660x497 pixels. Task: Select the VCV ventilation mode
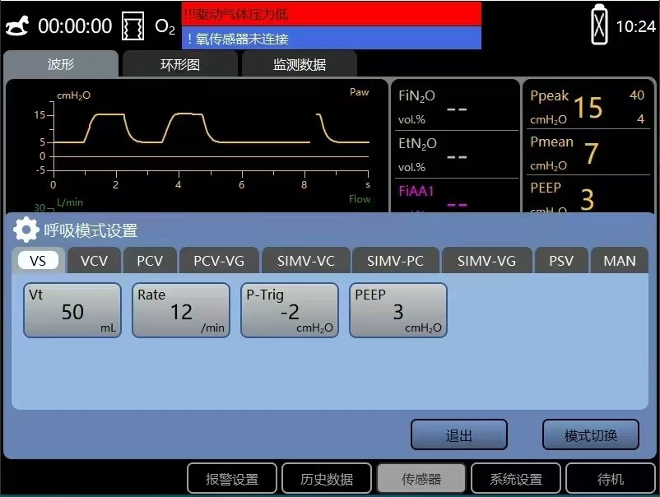click(x=94, y=261)
